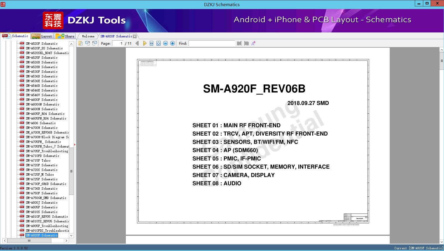Click the fit whole page icon
The image size is (444, 251).
[x=159, y=43]
